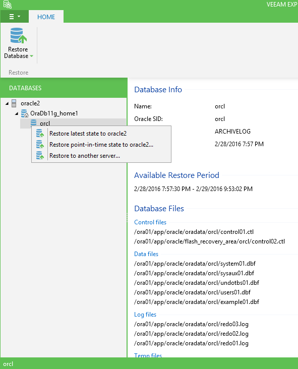
Task: Open the Restore Database dropdown arrow
Action: click(x=32, y=56)
